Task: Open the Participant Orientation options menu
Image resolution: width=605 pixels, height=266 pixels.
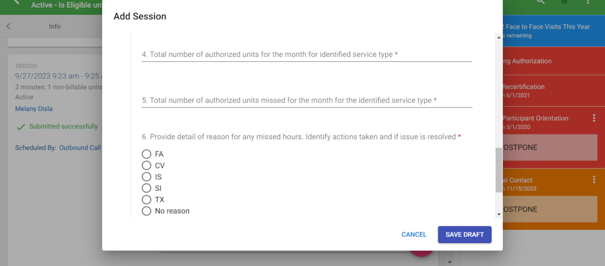Action: pyautogui.click(x=594, y=118)
